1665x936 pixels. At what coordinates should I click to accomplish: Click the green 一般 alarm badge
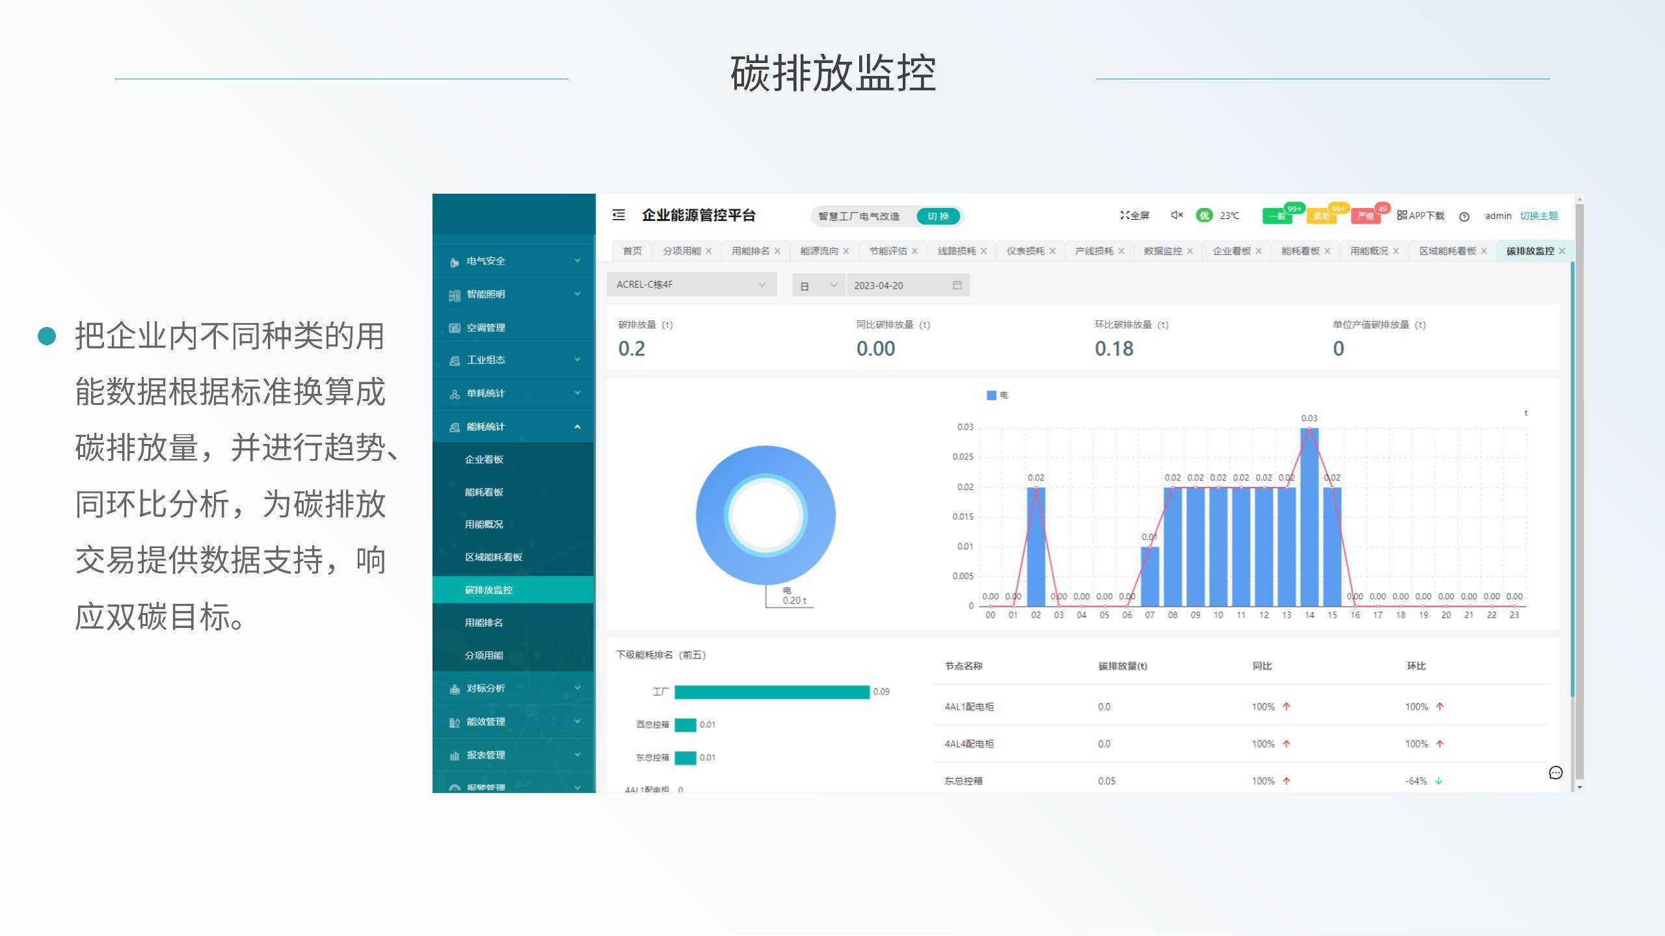click(1276, 216)
